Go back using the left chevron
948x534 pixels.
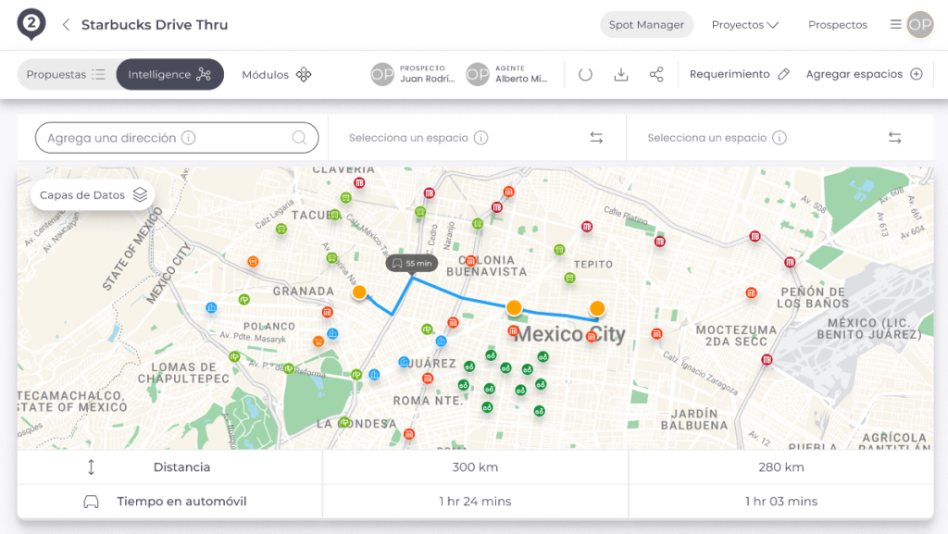(66, 25)
